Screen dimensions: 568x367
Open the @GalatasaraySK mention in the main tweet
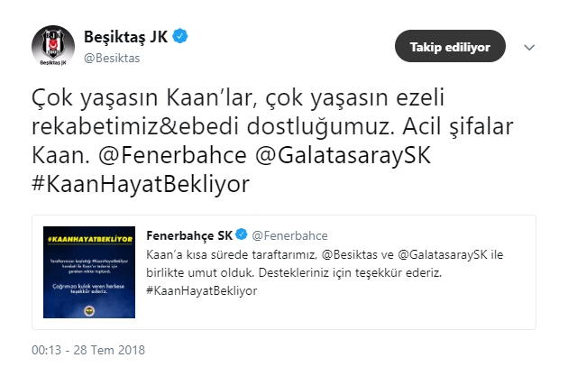click(343, 155)
